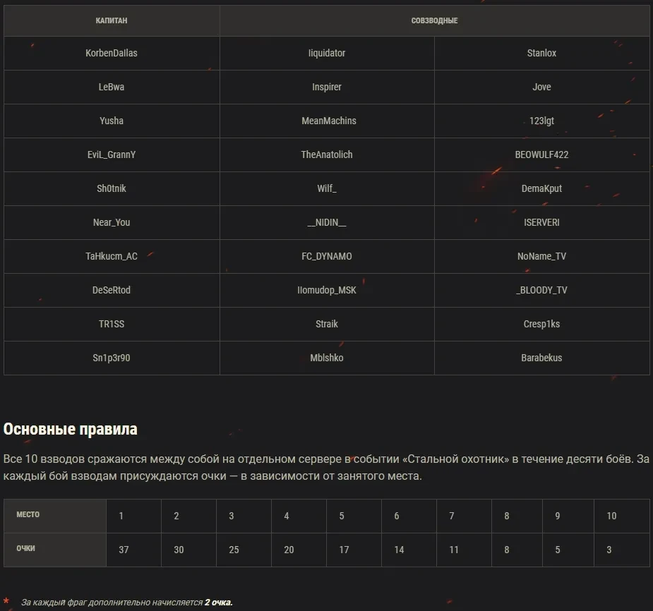Image resolution: width=653 pixels, height=611 pixels.
Task: Click the EviL_GrannY captain entry
Action: [112, 155]
